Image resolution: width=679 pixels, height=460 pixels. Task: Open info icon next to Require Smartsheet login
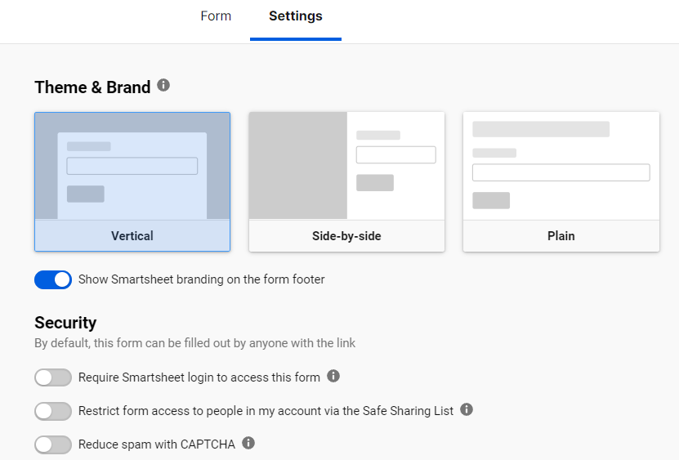pos(333,376)
